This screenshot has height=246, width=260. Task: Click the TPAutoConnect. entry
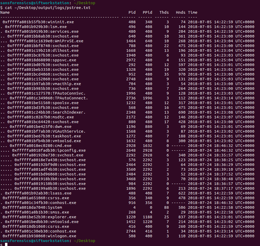[49, 98]
